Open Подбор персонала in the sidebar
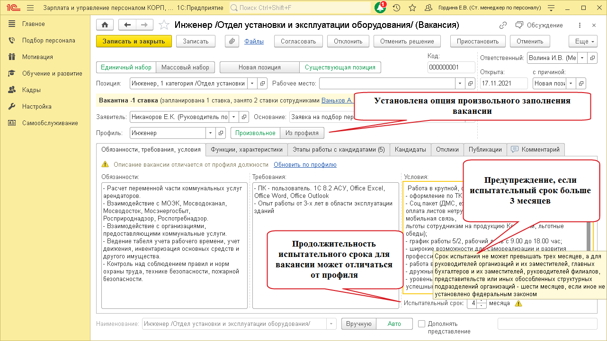Image resolution: width=607 pixels, height=341 pixels. coord(48,41)
